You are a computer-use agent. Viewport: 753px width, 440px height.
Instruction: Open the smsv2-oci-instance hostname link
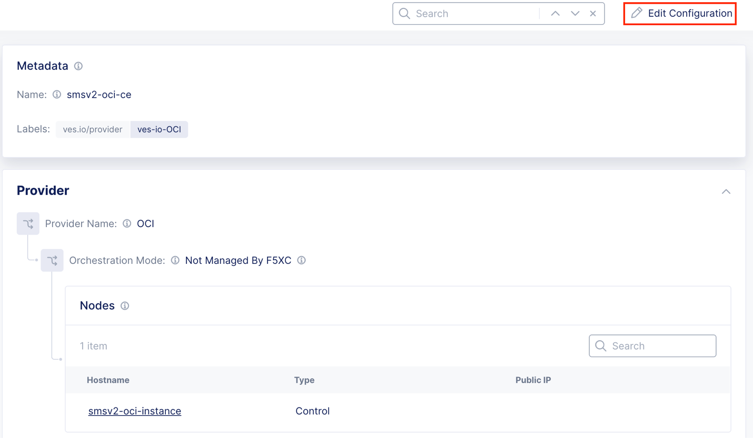135,411
